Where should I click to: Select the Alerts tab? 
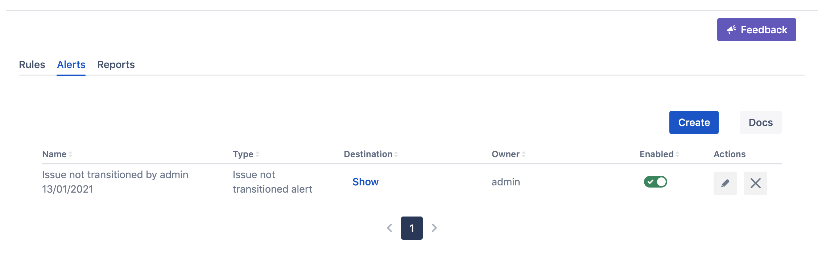coord(71,64)
